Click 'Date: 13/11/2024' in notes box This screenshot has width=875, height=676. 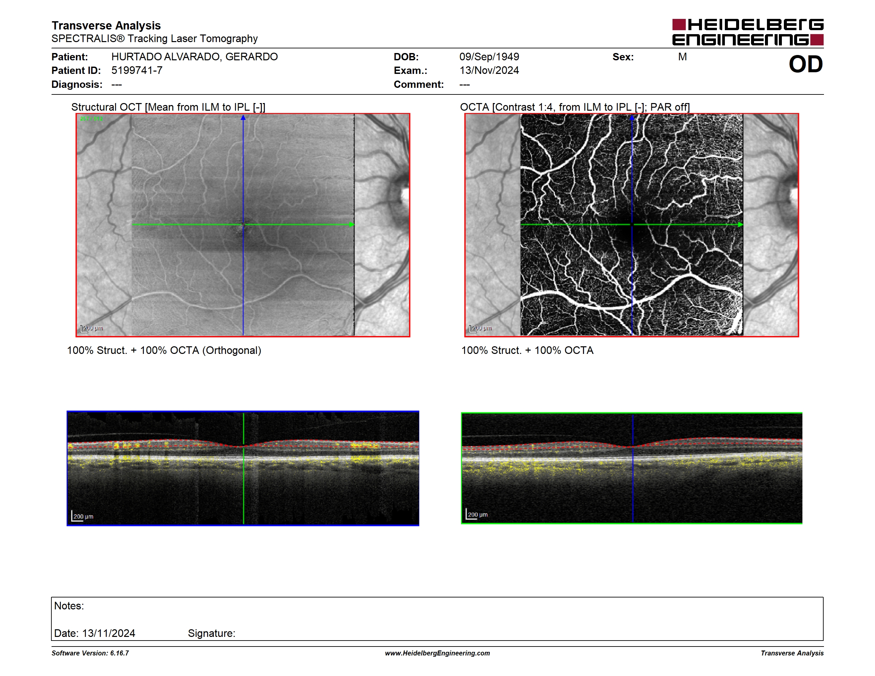pos(94,634)
